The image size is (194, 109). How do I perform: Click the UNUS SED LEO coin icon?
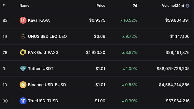click(x=23, y=36)
